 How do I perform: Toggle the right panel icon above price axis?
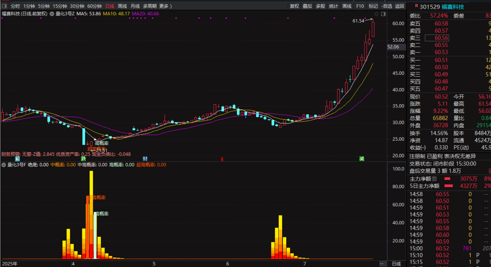point(383,14)
